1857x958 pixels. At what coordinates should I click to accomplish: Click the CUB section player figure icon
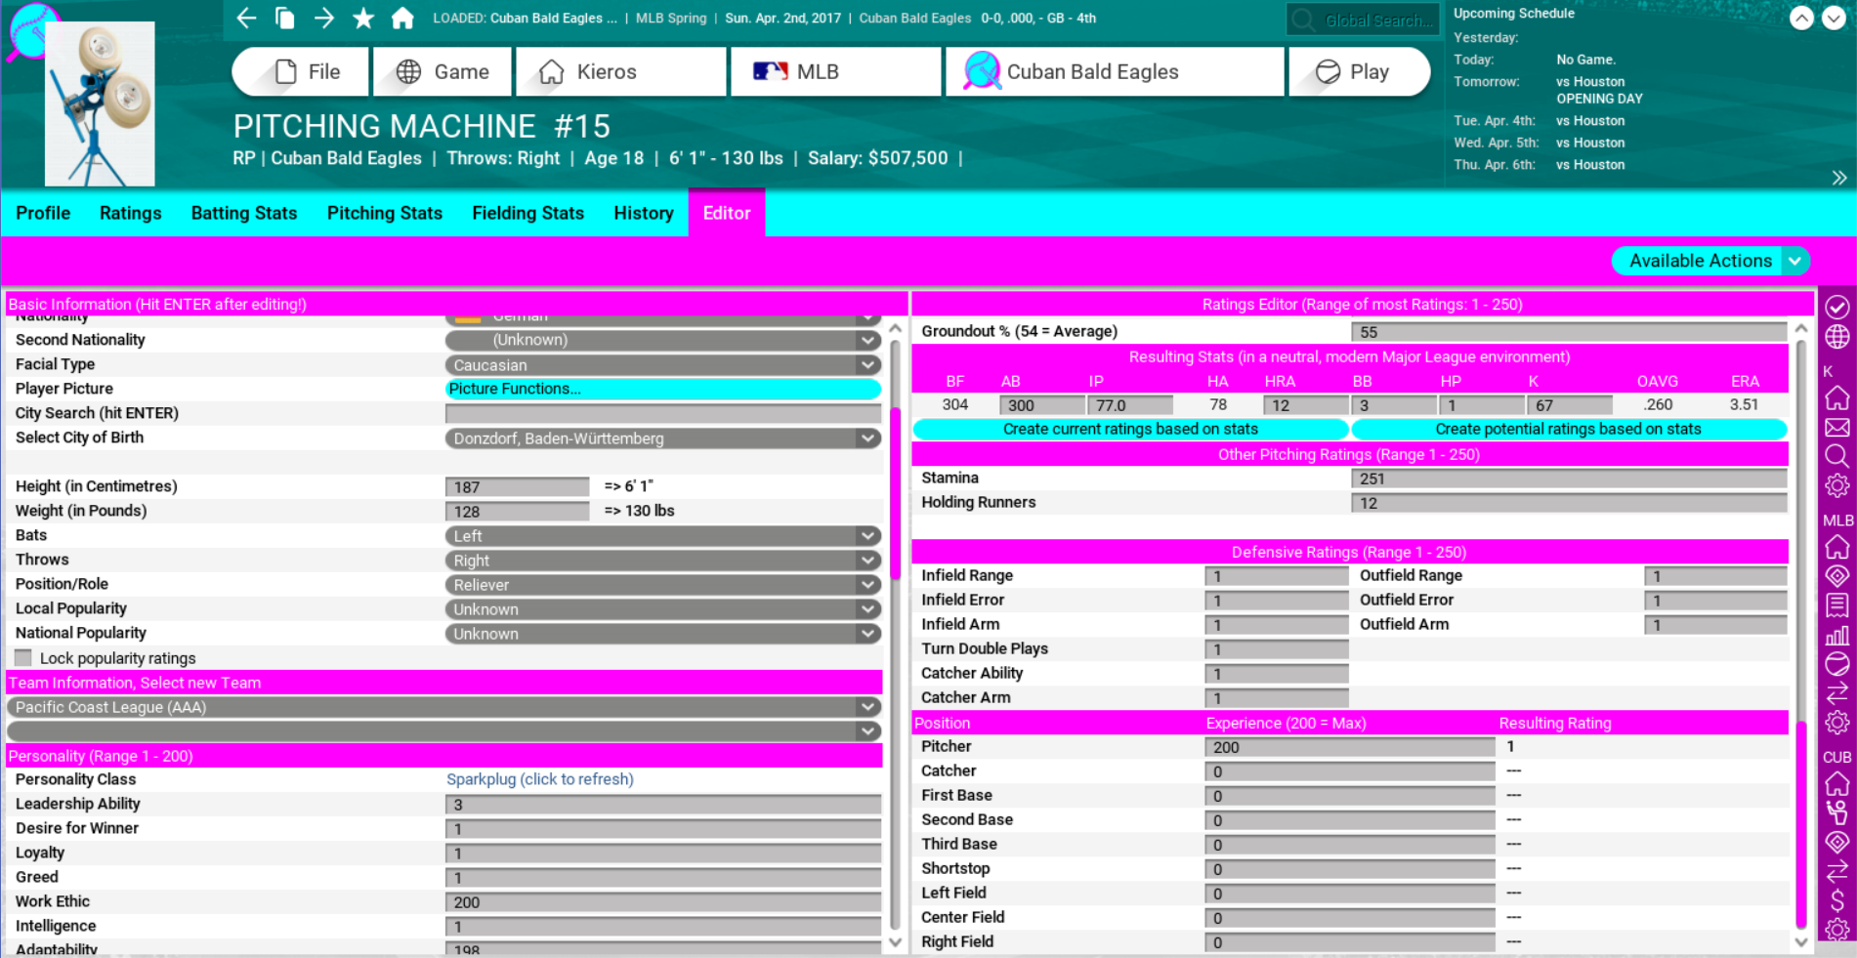coord(1837,812)
